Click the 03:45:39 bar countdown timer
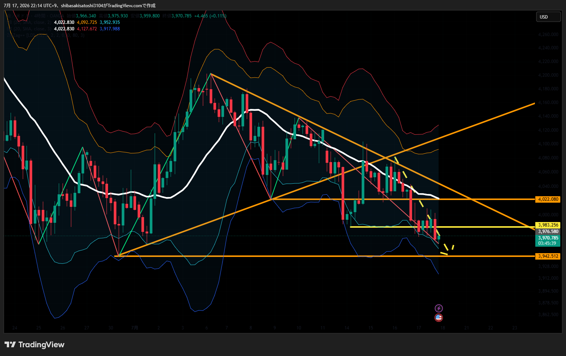Image resolution: width=566 pixels, height=356 pixels. tap(548, 243)
